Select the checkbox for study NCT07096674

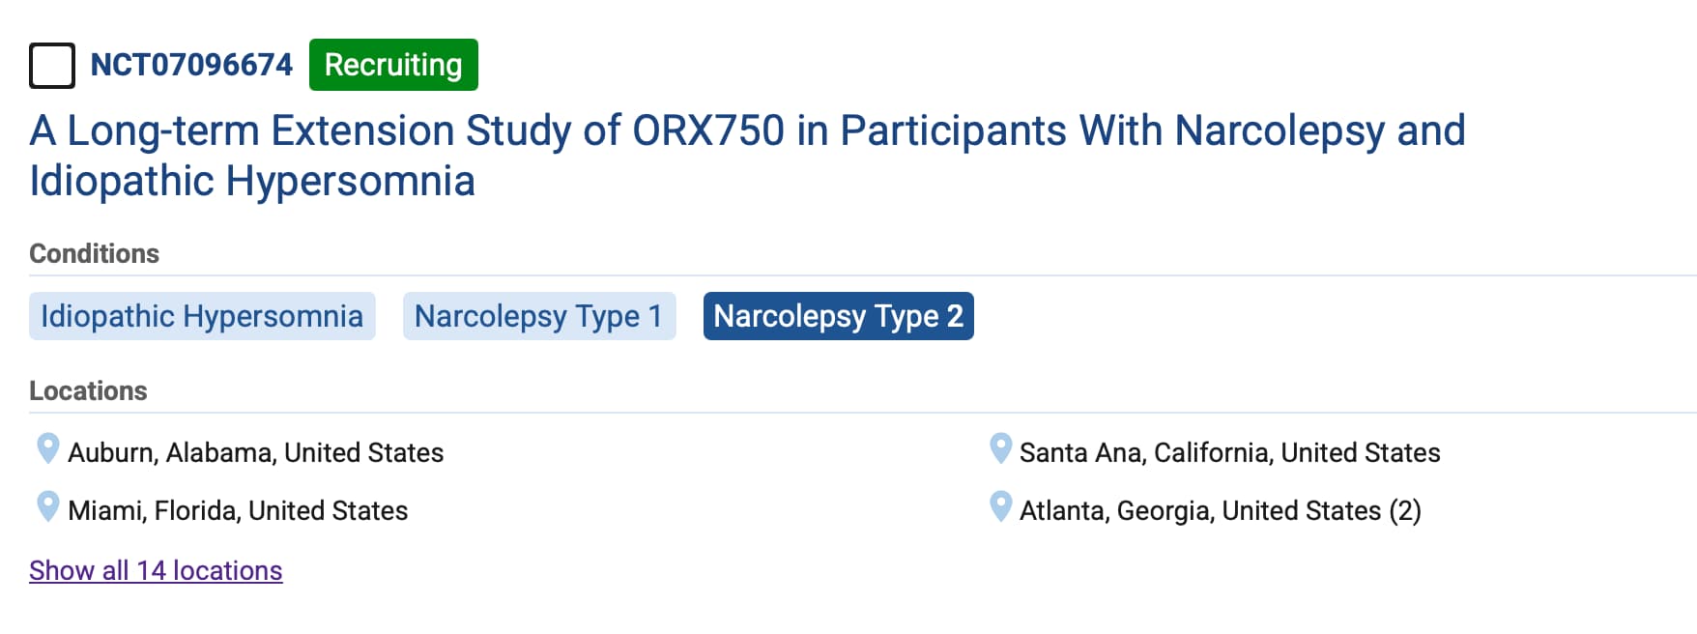[x=52, y=66]
